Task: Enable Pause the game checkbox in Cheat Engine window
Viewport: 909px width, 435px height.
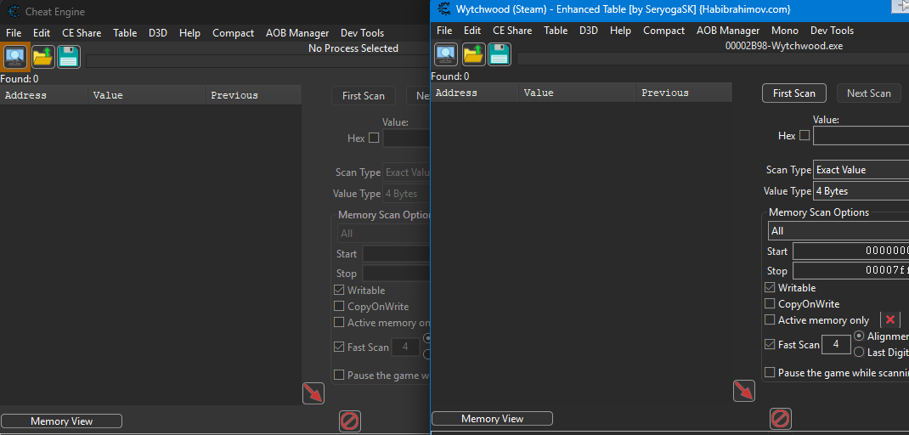Action: 339,375
